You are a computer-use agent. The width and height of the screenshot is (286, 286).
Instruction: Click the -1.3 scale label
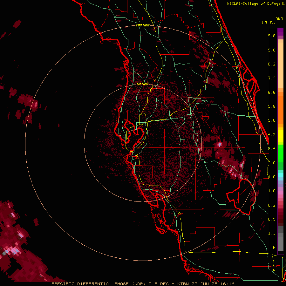coord(270,233)
